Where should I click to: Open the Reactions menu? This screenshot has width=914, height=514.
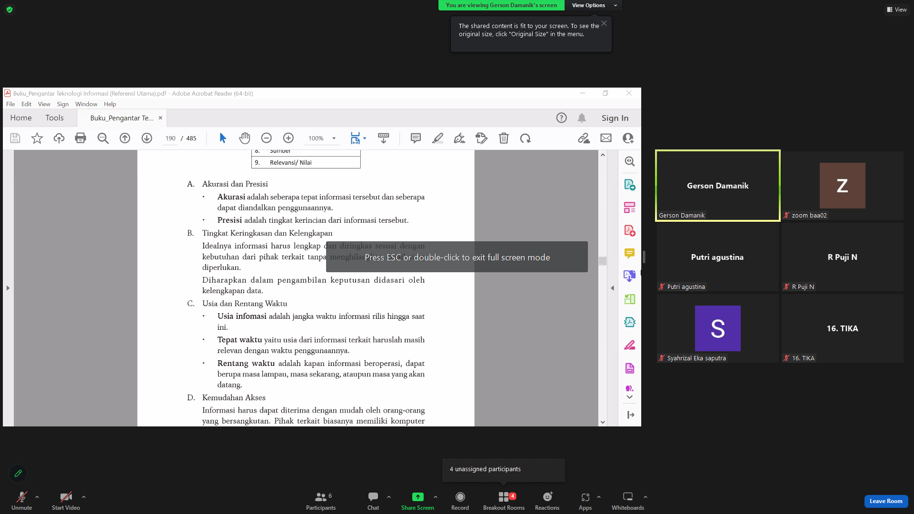click(x=547, y=501)
